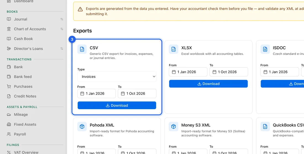Click the Bank feed wallet icon

[9, 77]
